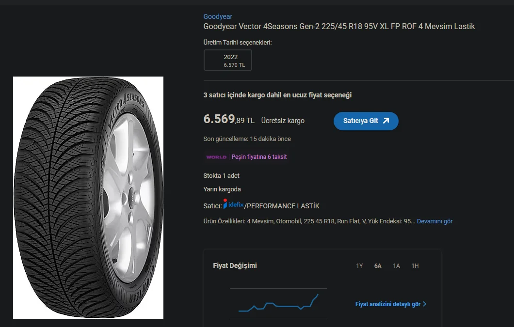This screenshot has width=514, height=327.
Task: Select the 6A price history tab
Action: tap(378, 266)
